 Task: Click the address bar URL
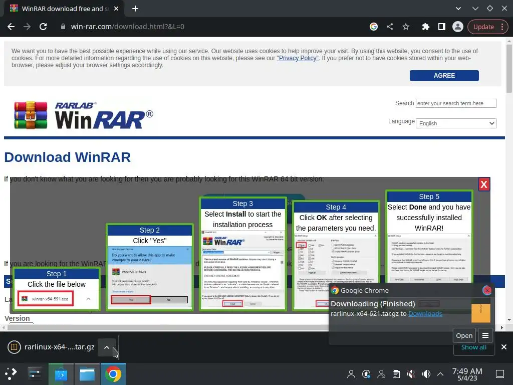pyautogui.click(x=128, y=27)
